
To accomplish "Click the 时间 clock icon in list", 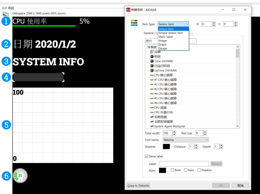I will (152, 56).
